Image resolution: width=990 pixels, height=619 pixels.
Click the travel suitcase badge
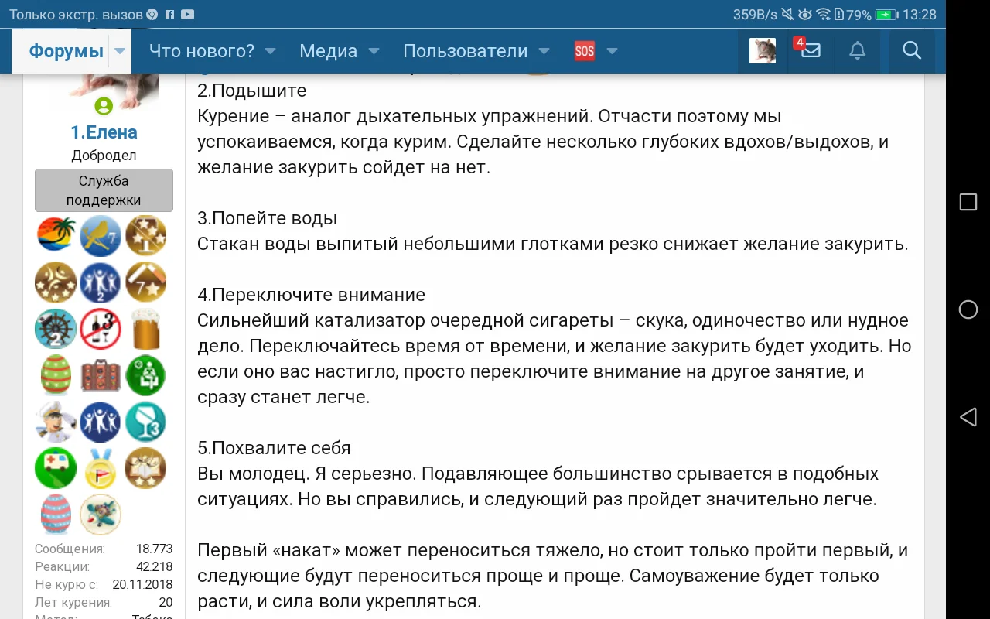[100, 374]
